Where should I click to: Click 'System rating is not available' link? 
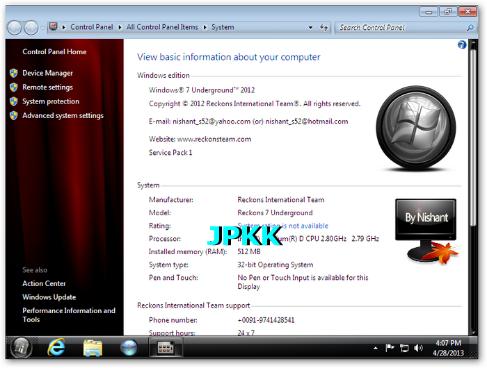tap(282, 226)
